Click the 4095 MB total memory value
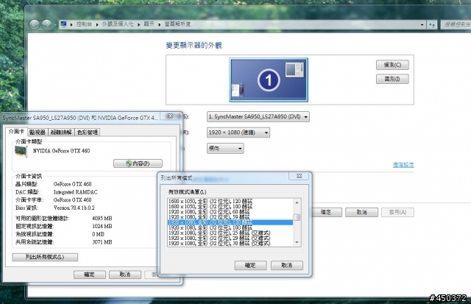The height and width of the screenshot is (304, 471). point(102,219)
